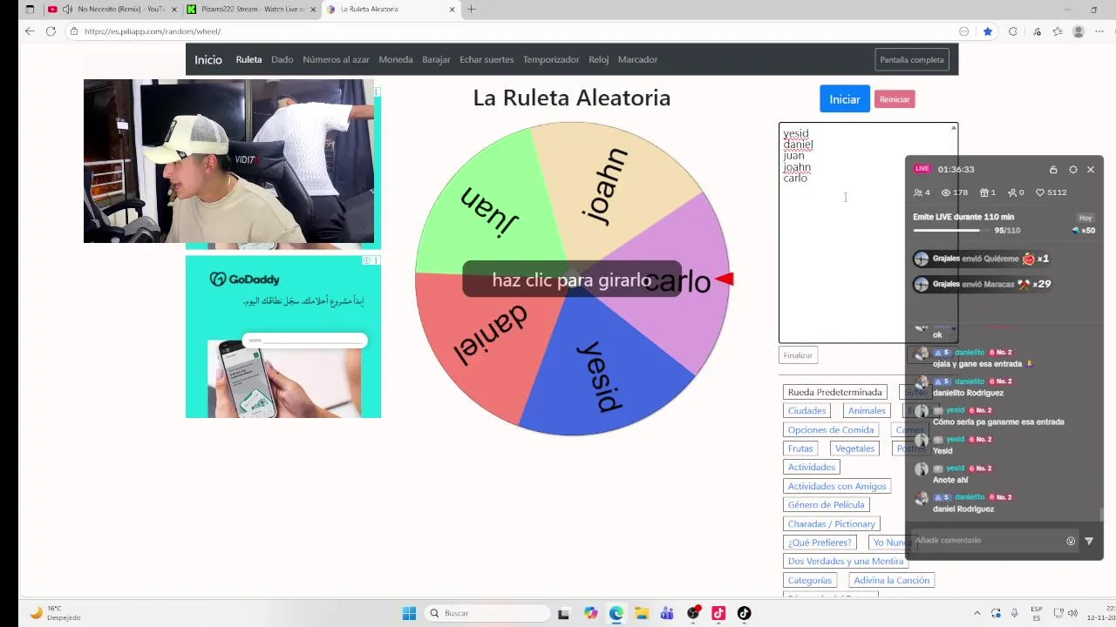This screenshot has height=627, width=1116.
Task: Toggle the favorite star for this page
Action: [x=988, y=31]
